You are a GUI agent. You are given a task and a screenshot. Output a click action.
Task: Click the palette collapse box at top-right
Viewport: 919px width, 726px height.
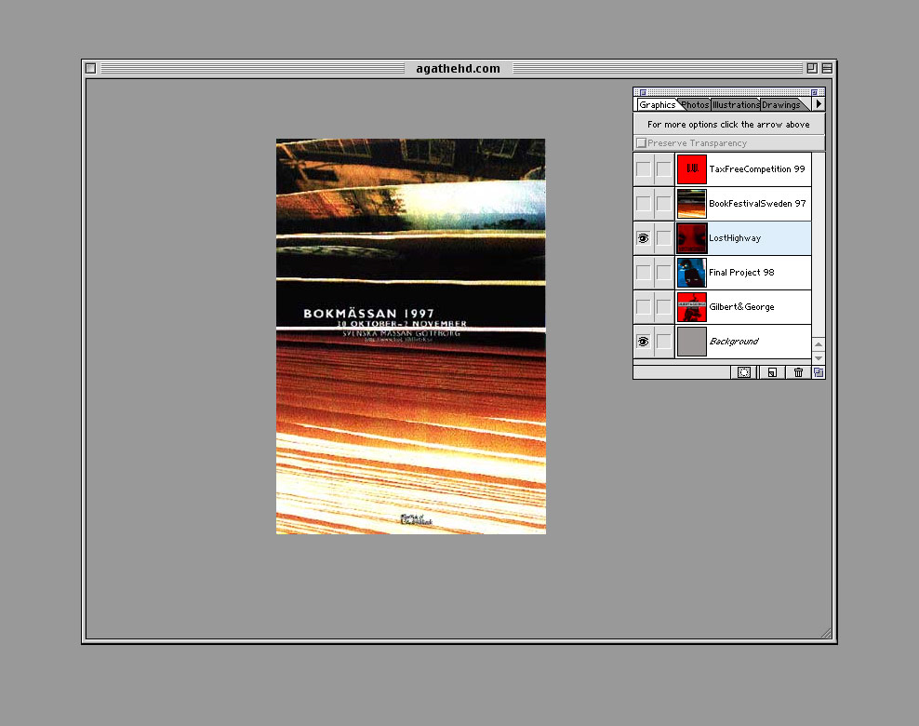tap(815, 92)
